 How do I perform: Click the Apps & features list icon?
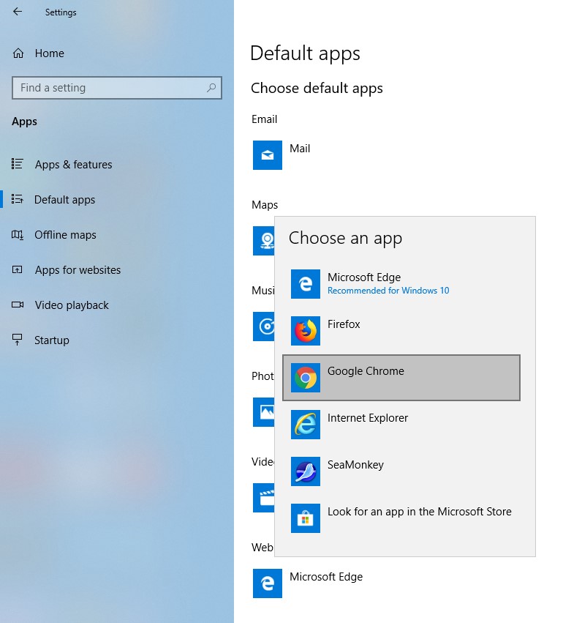pyautogui.click(x=18, y=164)
